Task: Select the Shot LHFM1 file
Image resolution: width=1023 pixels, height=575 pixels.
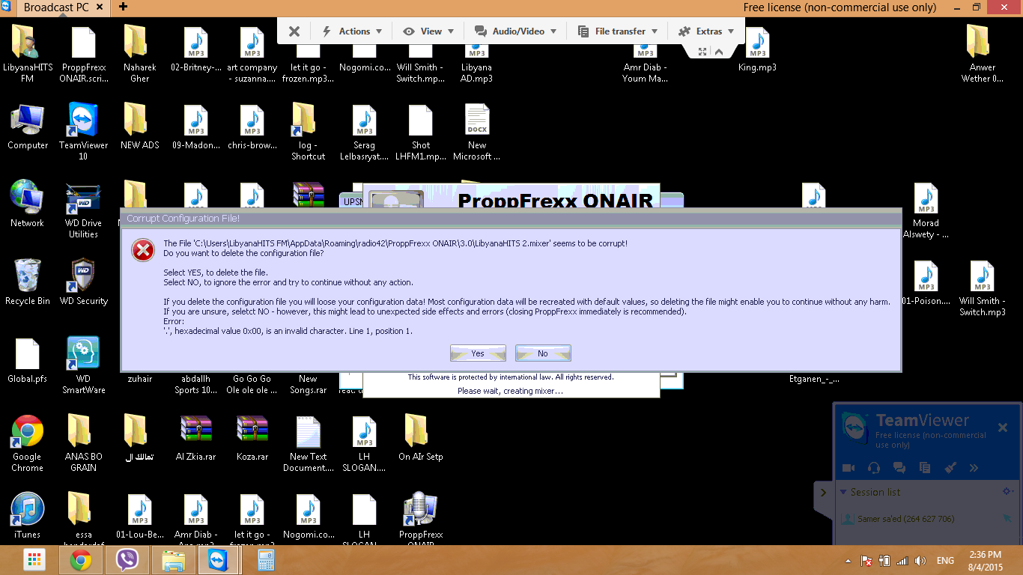Action: [420, 133]
